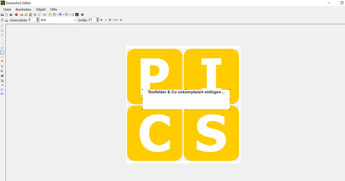Restore the Greenshot Editor window
345x181 pixels.
(342, 3)
